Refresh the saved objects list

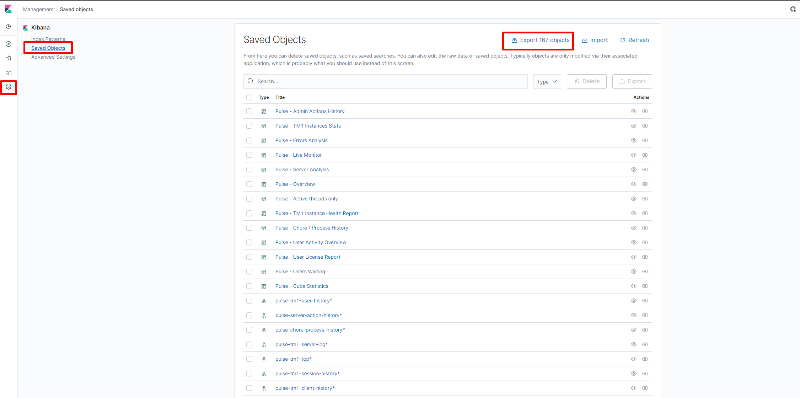(634, 40)
